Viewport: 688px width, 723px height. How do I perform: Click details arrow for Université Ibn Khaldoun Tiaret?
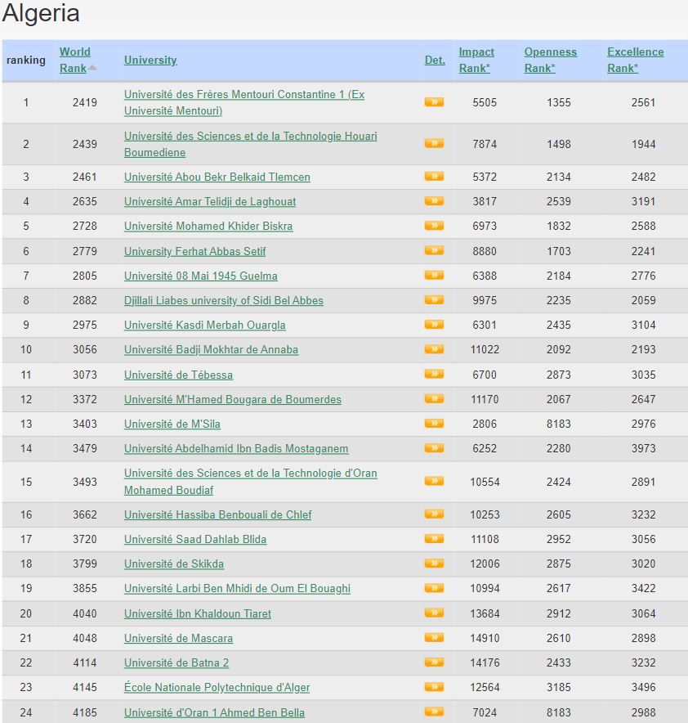434,613
